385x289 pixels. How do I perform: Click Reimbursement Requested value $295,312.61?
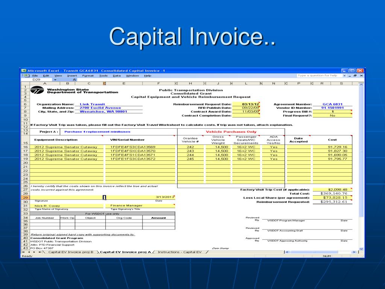coord(332,202)
